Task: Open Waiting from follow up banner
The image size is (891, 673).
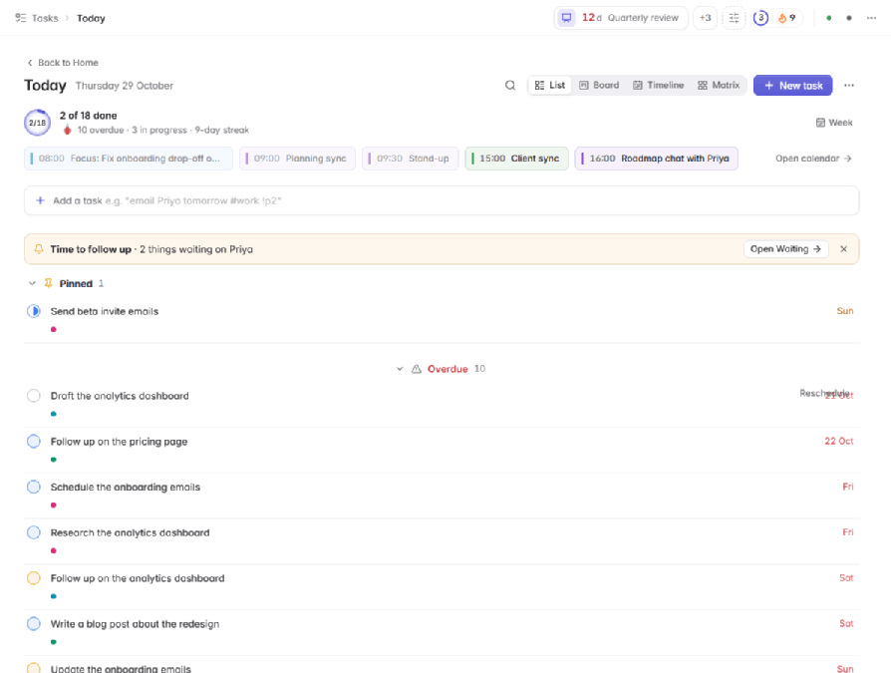Action: (x=786, y=249)
